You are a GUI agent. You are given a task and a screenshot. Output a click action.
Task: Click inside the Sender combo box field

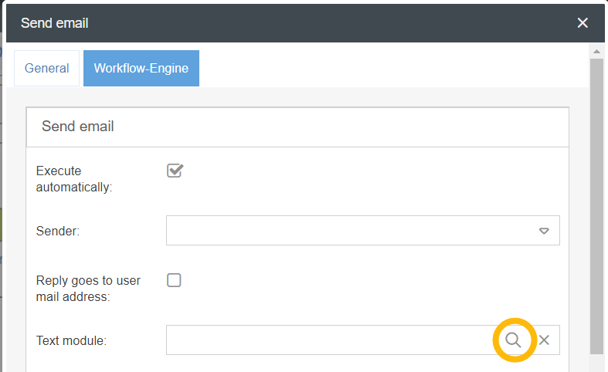click(x=348, y=231)
